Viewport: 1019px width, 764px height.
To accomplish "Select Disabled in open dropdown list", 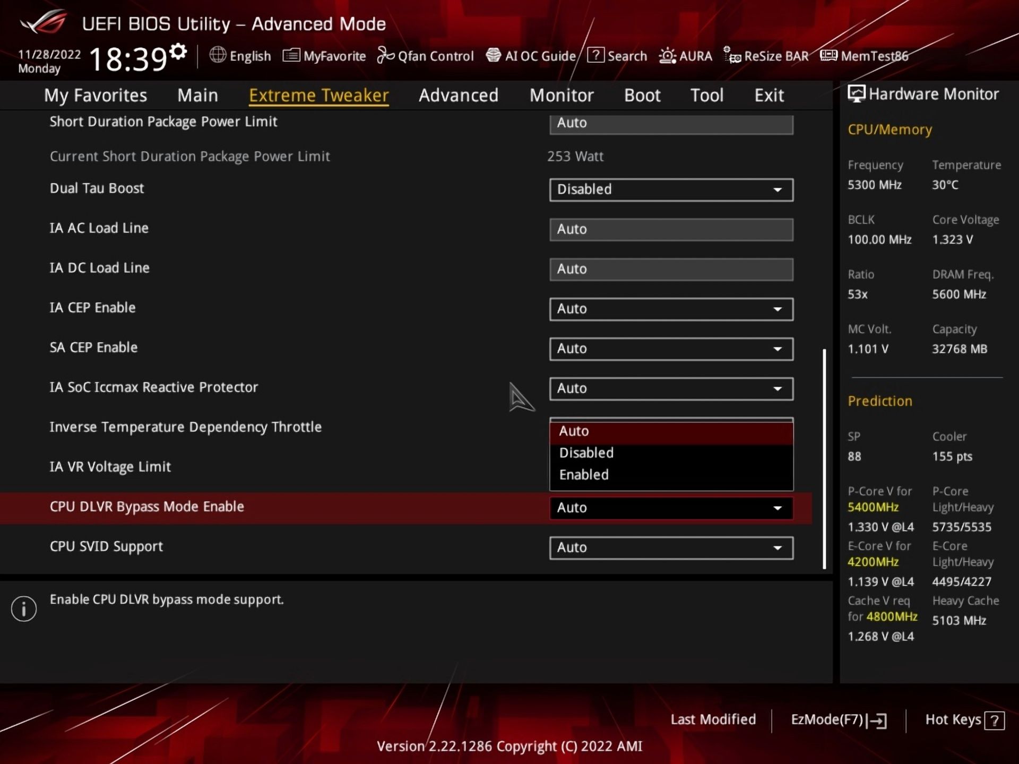I will click(671, 453).
